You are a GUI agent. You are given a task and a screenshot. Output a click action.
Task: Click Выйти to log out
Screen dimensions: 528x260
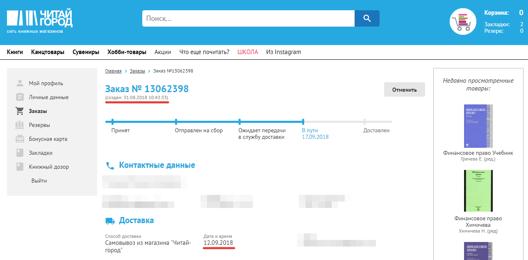click(39, 181)
